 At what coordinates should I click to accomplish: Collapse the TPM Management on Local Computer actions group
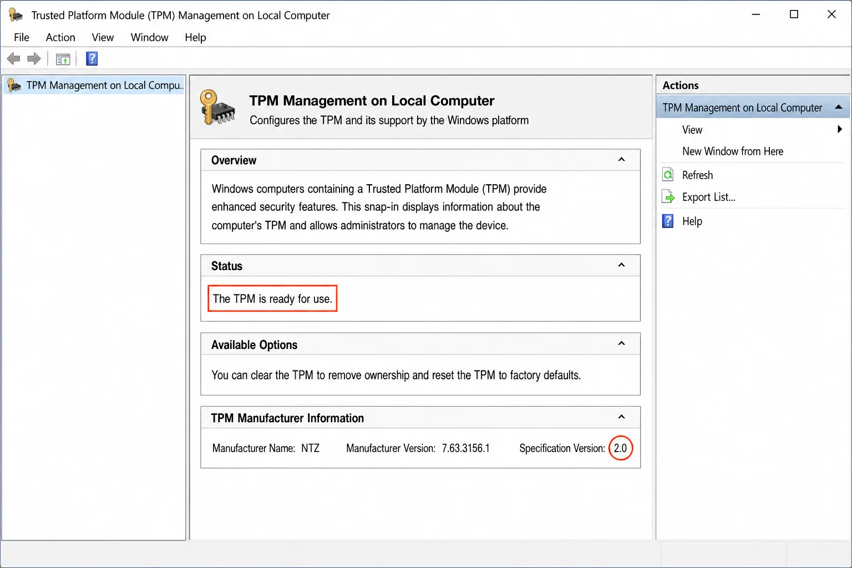(x=838, y=107)
